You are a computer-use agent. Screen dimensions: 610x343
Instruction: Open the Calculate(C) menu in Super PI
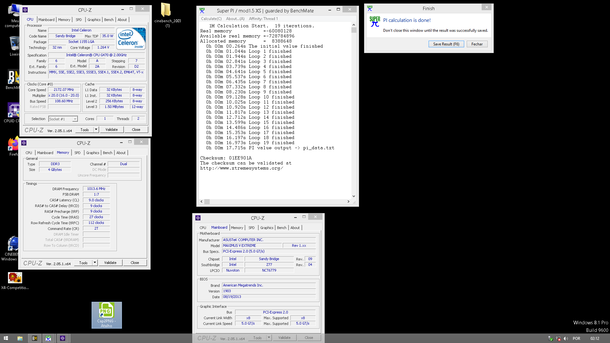(211, 19)
